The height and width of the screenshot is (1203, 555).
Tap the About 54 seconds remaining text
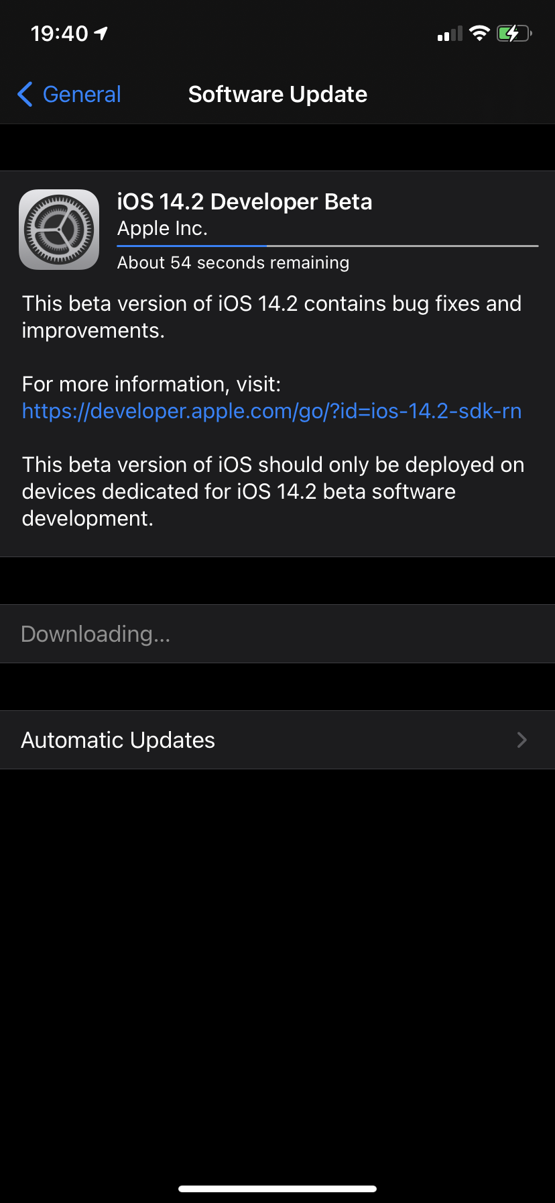tap(233, 262)
